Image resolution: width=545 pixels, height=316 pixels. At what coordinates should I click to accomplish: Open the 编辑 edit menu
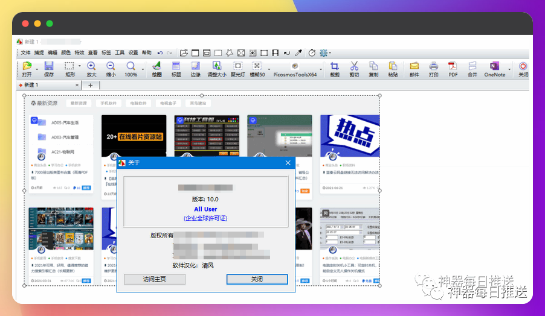pos(53,52)
